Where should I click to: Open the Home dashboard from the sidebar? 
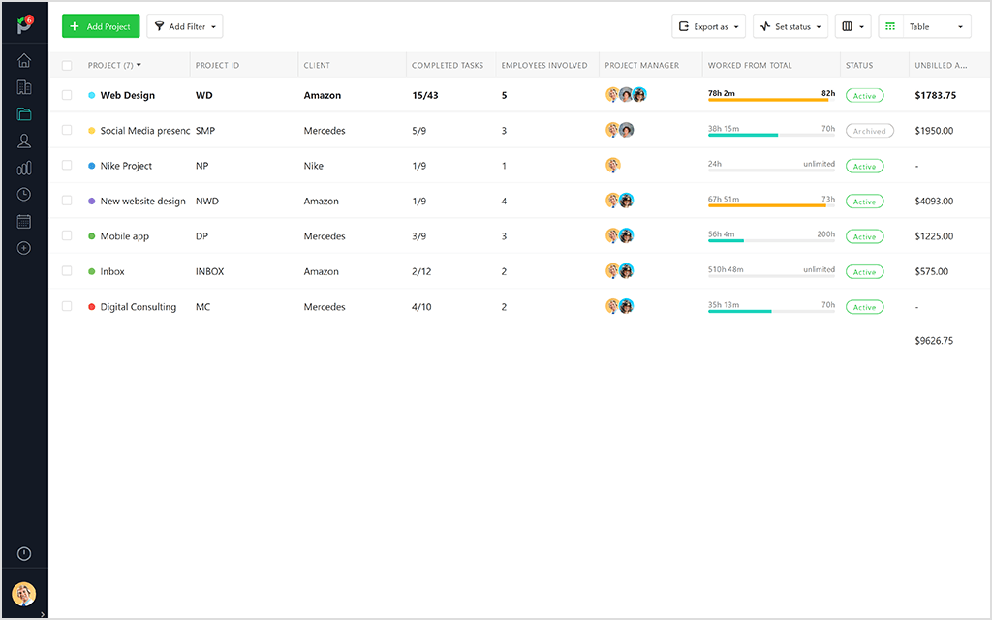[23, 59]
